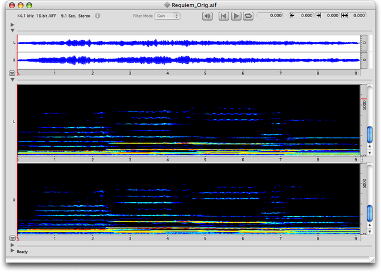Collapse the waveform pane with round button

12,73
